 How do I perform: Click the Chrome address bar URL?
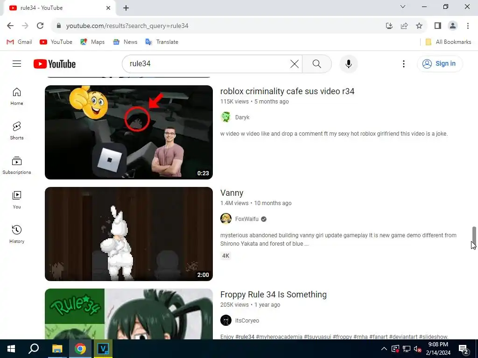127,26
